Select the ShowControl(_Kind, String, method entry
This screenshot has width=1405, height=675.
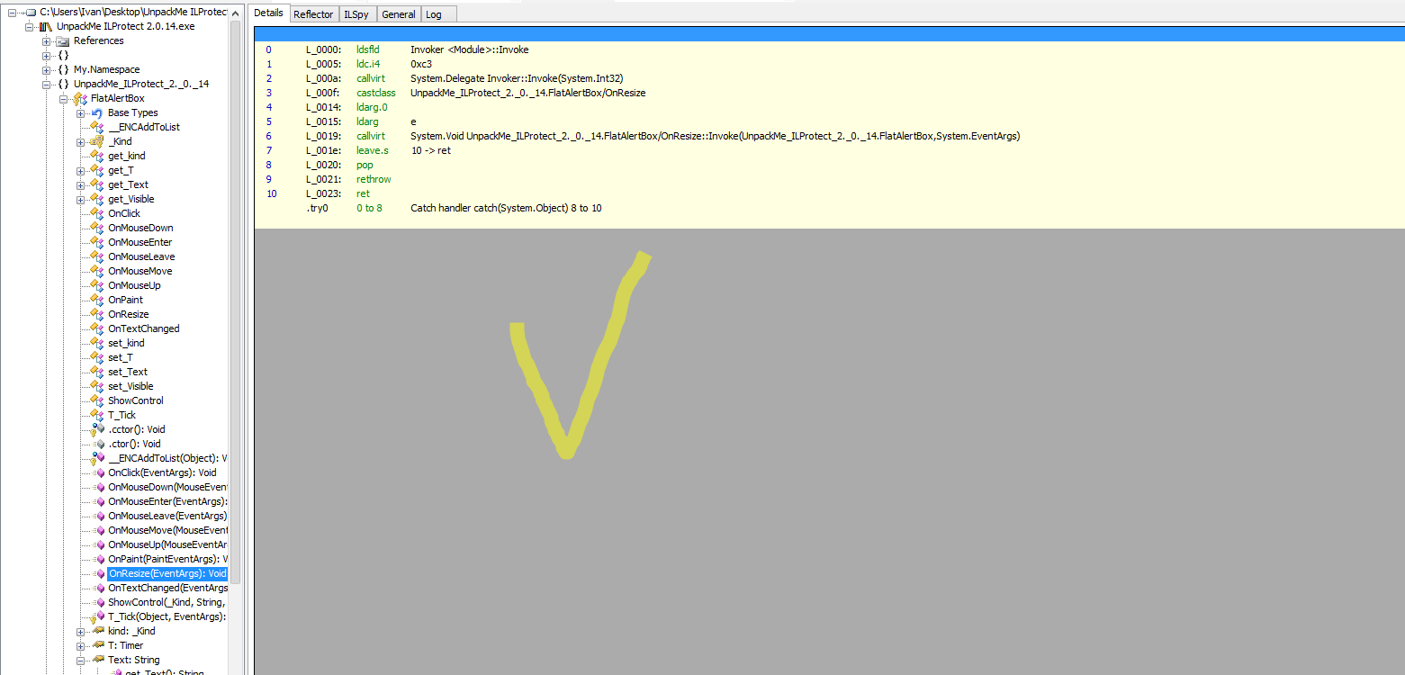tap(167, 602)
